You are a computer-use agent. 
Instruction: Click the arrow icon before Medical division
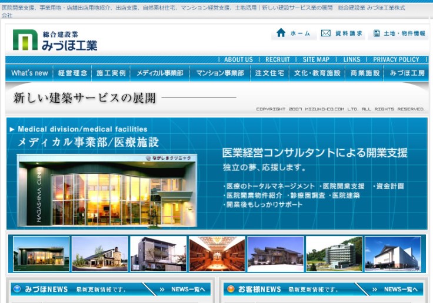[12, 129]
